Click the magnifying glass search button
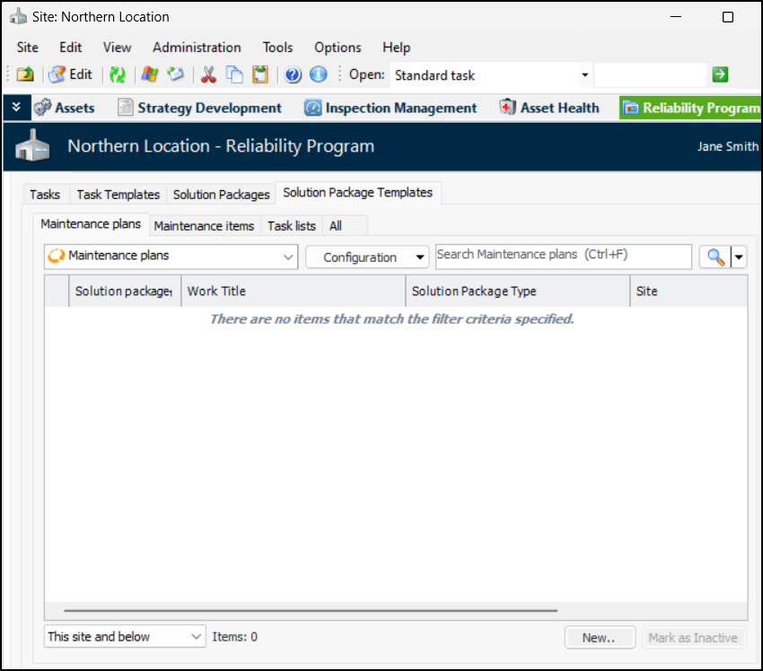 click(x=715, y=257)
